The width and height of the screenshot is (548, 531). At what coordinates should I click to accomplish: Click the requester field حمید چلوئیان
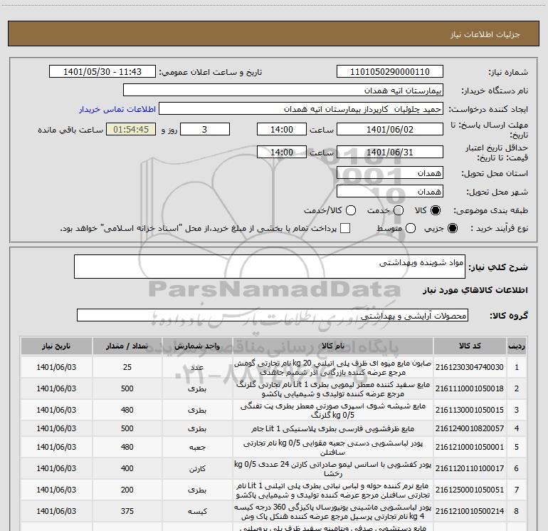click(x=301, y=109)
